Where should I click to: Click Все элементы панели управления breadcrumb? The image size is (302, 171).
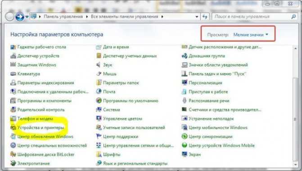(124, 17)
